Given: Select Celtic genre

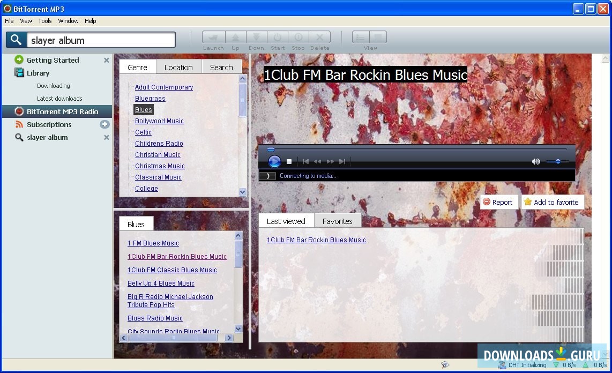Looking at the screenshot, I should pos(143,132).
